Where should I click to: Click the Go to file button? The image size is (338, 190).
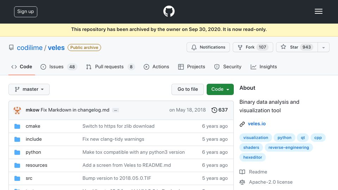(188, 89)
